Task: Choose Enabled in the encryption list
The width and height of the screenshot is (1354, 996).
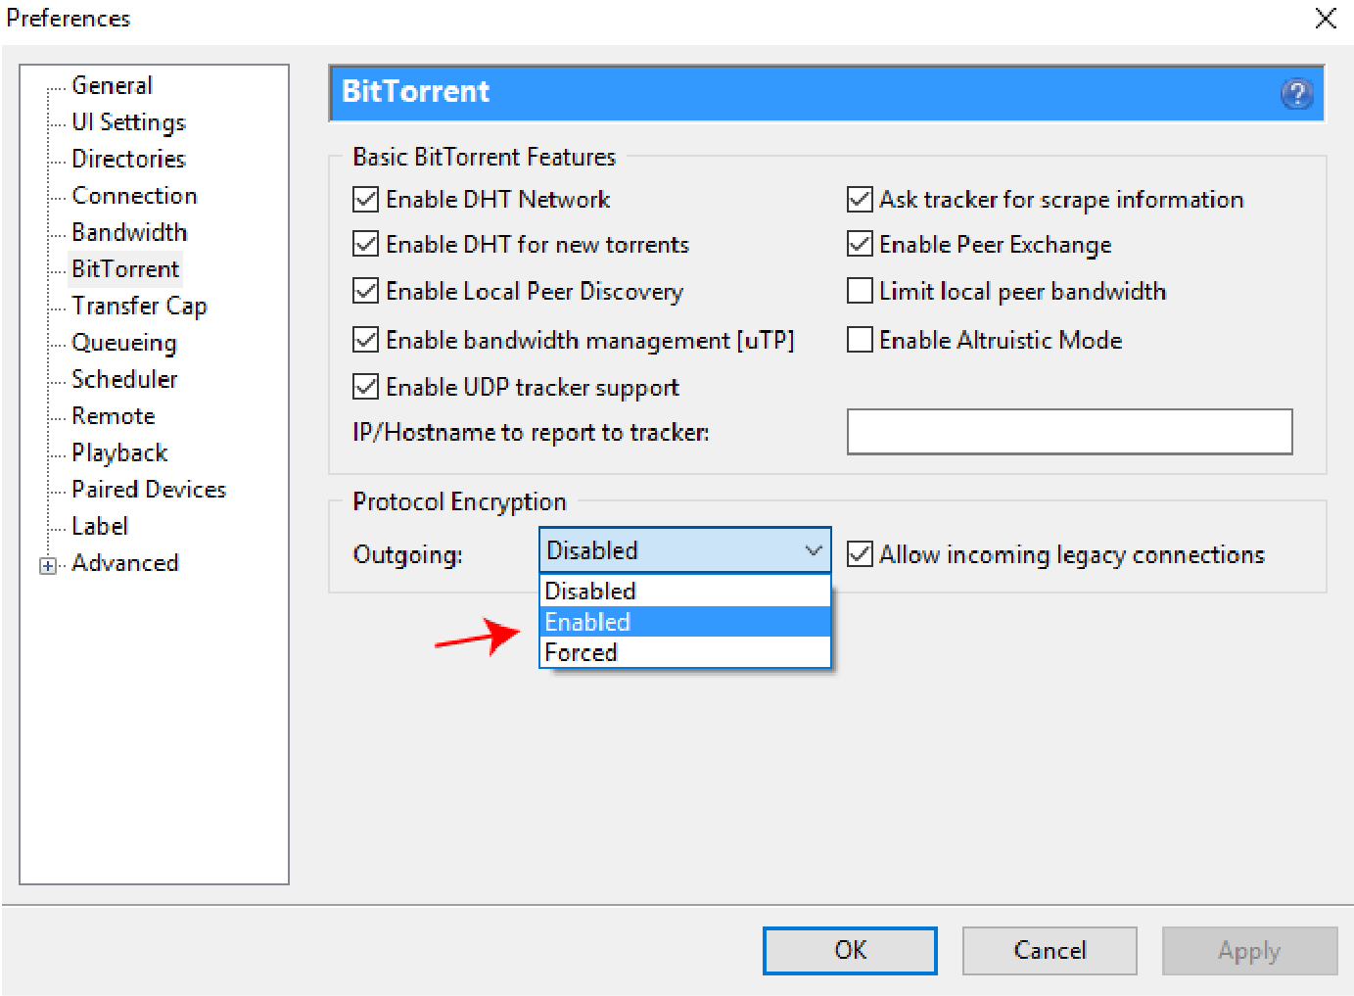Action: click(684, 622)
